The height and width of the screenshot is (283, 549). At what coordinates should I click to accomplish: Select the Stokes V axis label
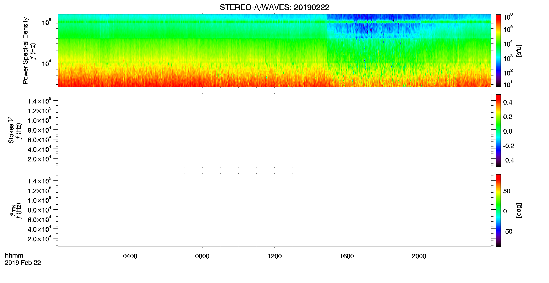pos(11,130)
